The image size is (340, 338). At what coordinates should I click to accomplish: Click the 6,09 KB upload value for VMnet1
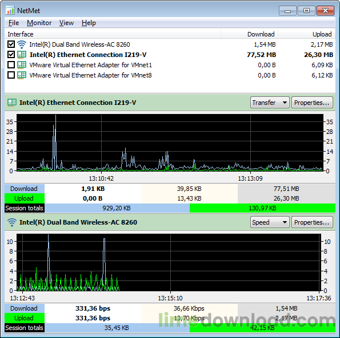(322, 65)
